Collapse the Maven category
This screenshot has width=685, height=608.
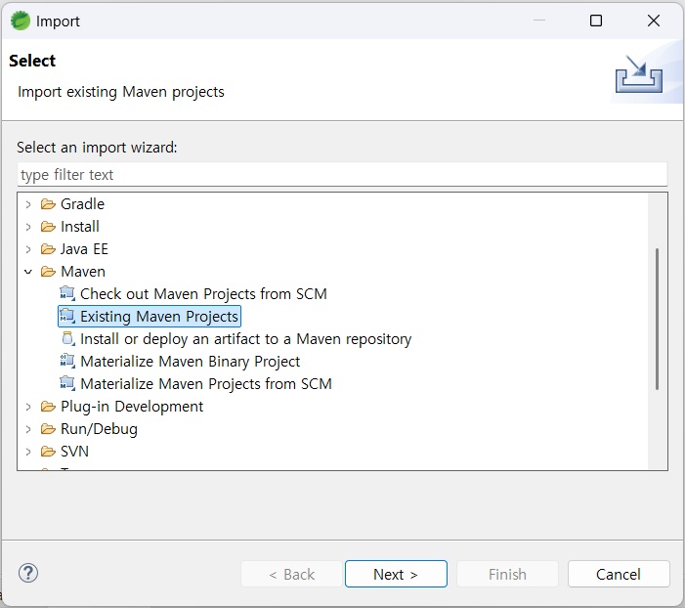pyautogui.click(x=28, y=272)
